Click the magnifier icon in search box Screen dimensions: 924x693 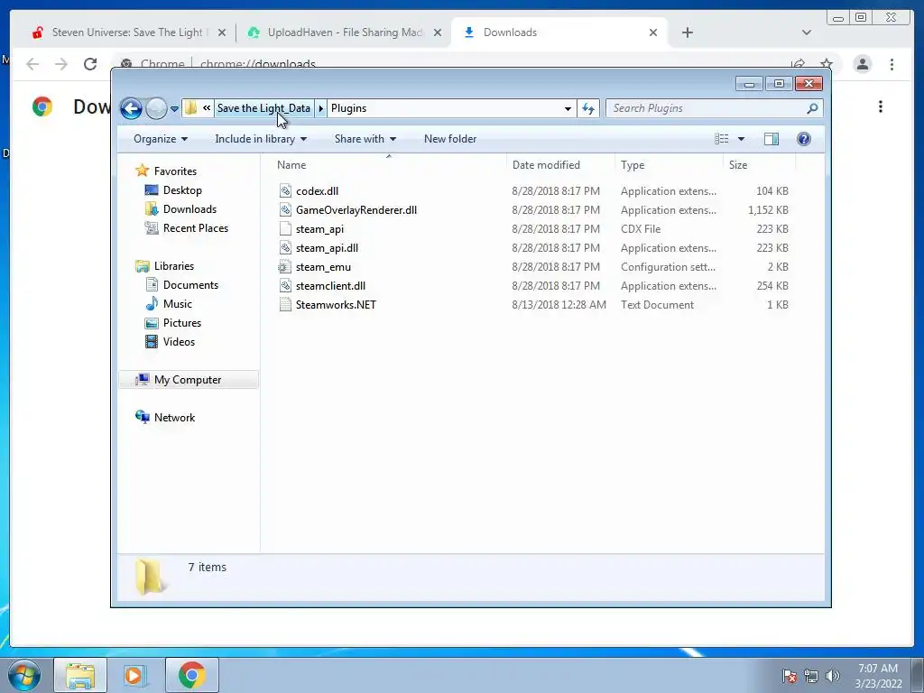pyautogui.click(x=812, y=108)
